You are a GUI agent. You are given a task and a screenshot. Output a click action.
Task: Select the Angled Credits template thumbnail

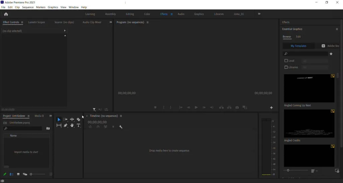pos(309,124)
